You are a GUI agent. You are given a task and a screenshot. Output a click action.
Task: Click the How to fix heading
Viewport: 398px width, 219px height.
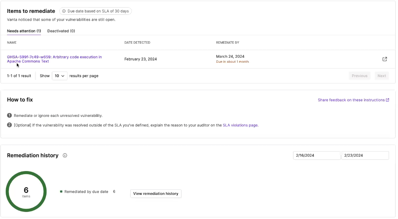pyautogui.click(x=20, y=100)
